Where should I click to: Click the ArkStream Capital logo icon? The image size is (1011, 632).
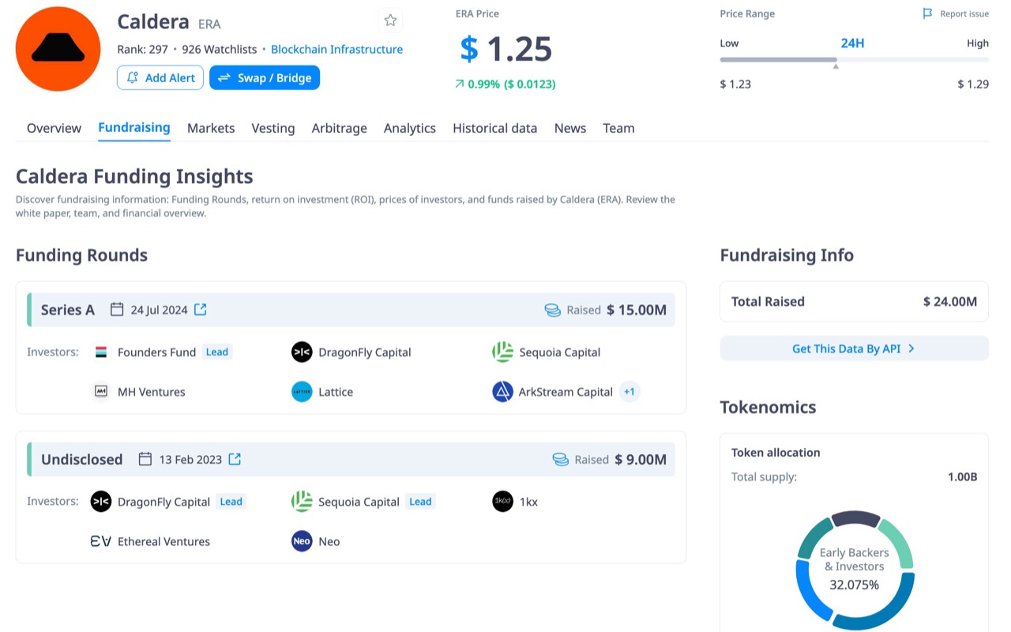coord(502,391)
